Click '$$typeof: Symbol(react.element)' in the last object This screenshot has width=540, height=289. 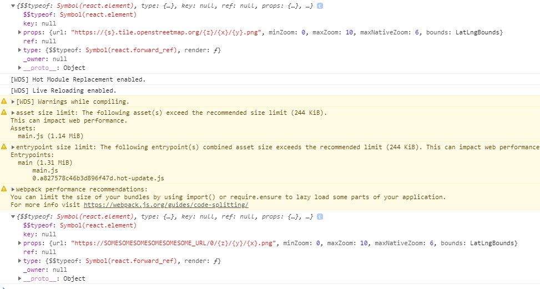pos(80,226)
